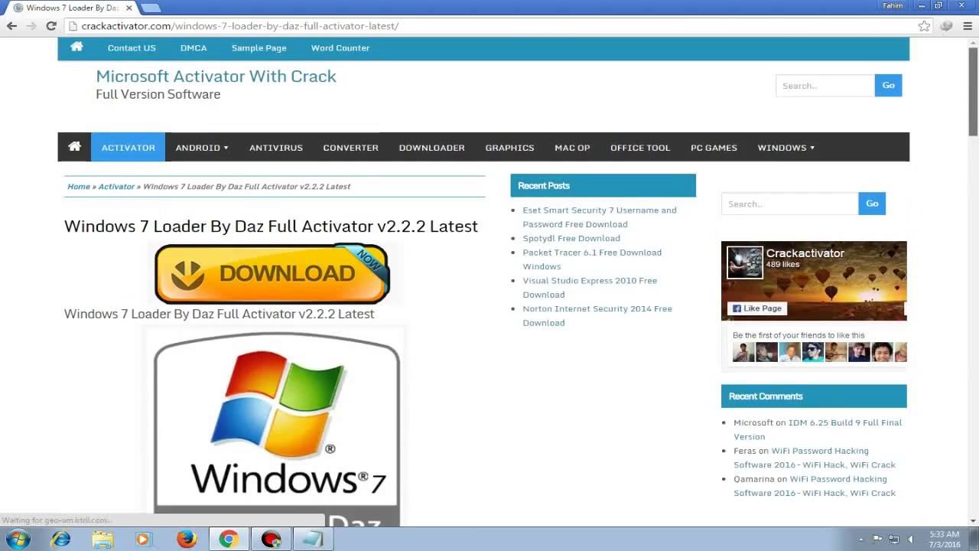Image resolution: width=979 pixels, height=551 pixels.
Task: Open Packet Tracer 6.1 post
Action: click(x=592, y=259)
